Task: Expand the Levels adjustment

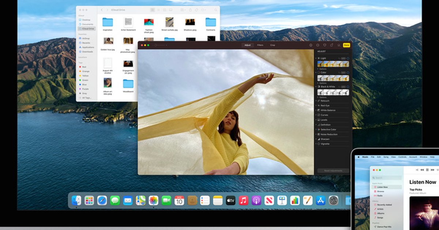Action: pyautogui.click(x=316, y=120)
